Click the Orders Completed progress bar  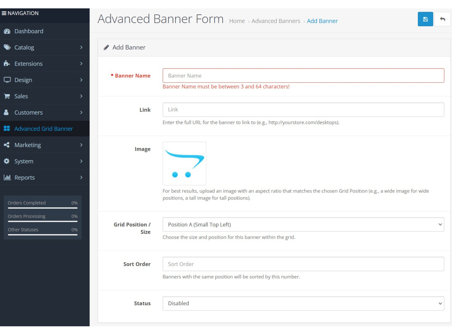click(x=43, y=208)
